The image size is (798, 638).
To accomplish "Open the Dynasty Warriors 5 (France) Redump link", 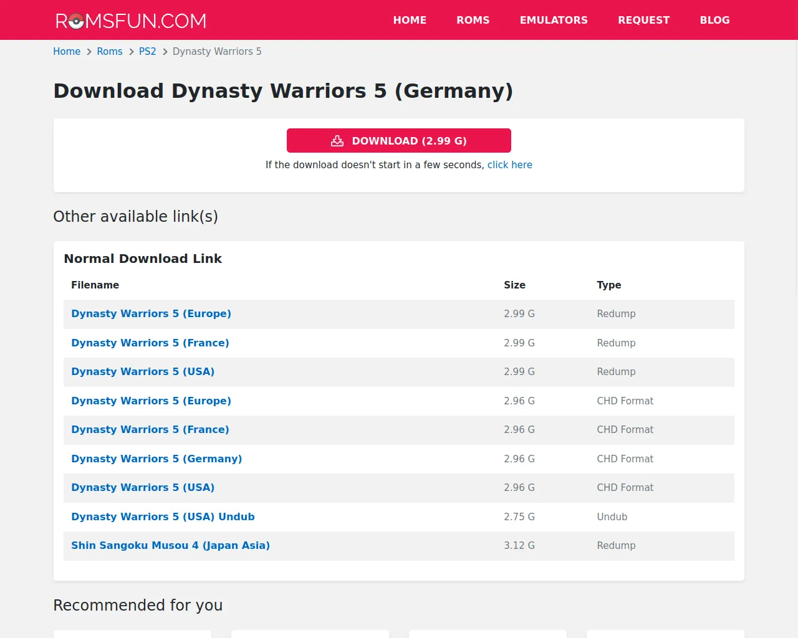I will tap(150, 343).
